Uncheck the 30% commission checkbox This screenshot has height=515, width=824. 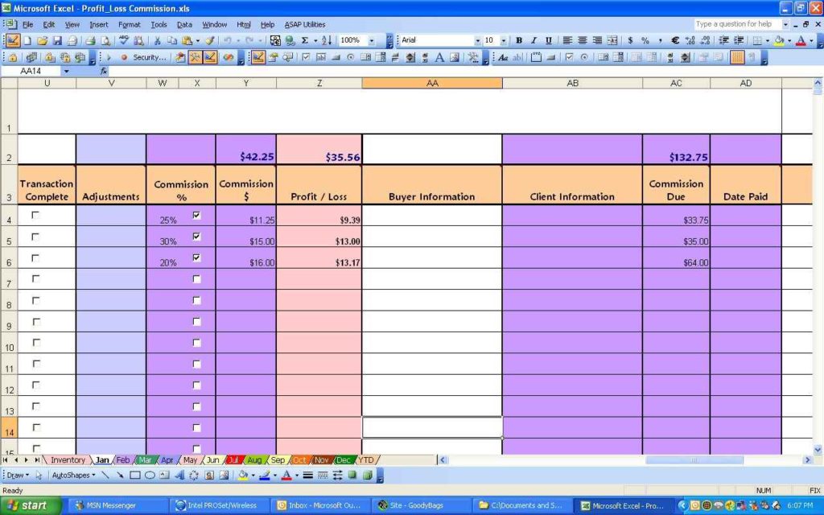click(196, 237)
